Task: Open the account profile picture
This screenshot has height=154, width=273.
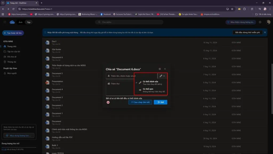Action: [268, 22]
